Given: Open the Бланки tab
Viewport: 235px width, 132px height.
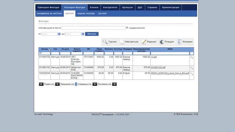Looking at the screenshot, I should [x=94, y=7].
